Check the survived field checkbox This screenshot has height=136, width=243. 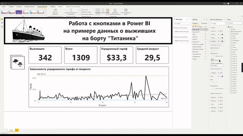[230, 49]
